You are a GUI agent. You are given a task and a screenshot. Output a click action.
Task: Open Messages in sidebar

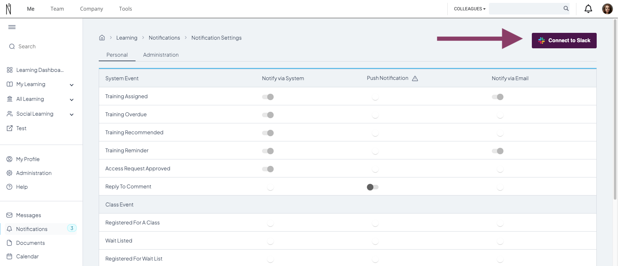[x=29, y=215]
